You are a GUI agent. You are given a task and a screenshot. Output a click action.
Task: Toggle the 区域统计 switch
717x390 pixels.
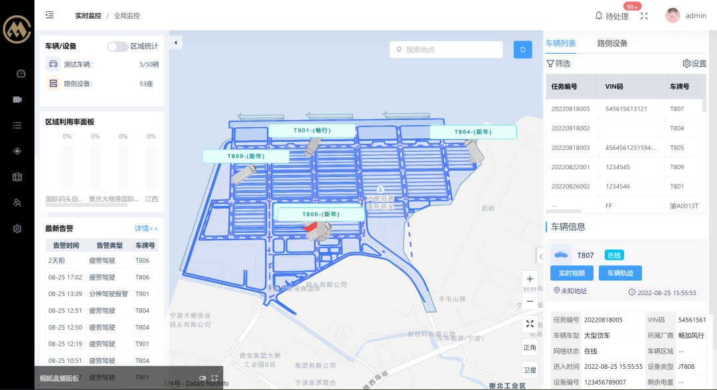118,46
